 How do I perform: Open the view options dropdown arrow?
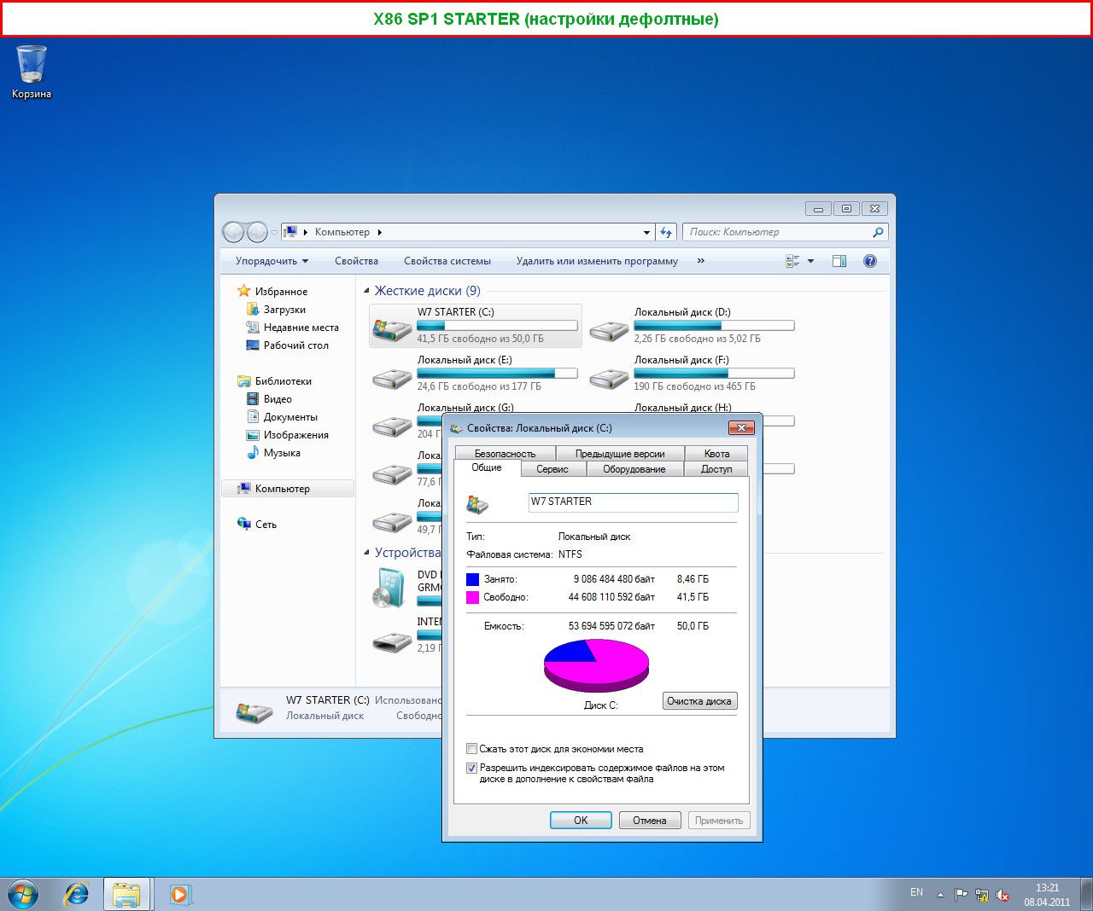tap(811, 261)
